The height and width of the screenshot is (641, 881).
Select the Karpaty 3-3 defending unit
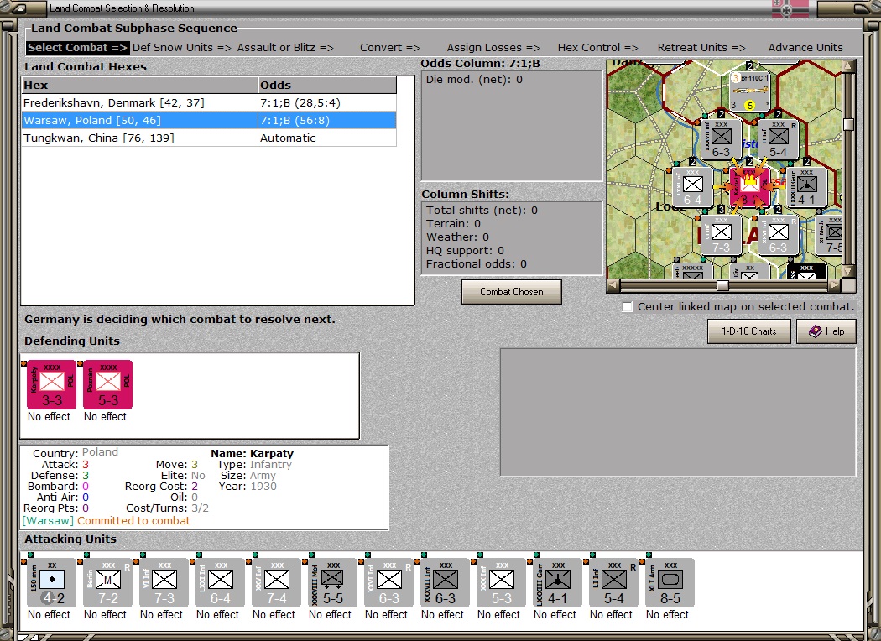coord(52,385)
